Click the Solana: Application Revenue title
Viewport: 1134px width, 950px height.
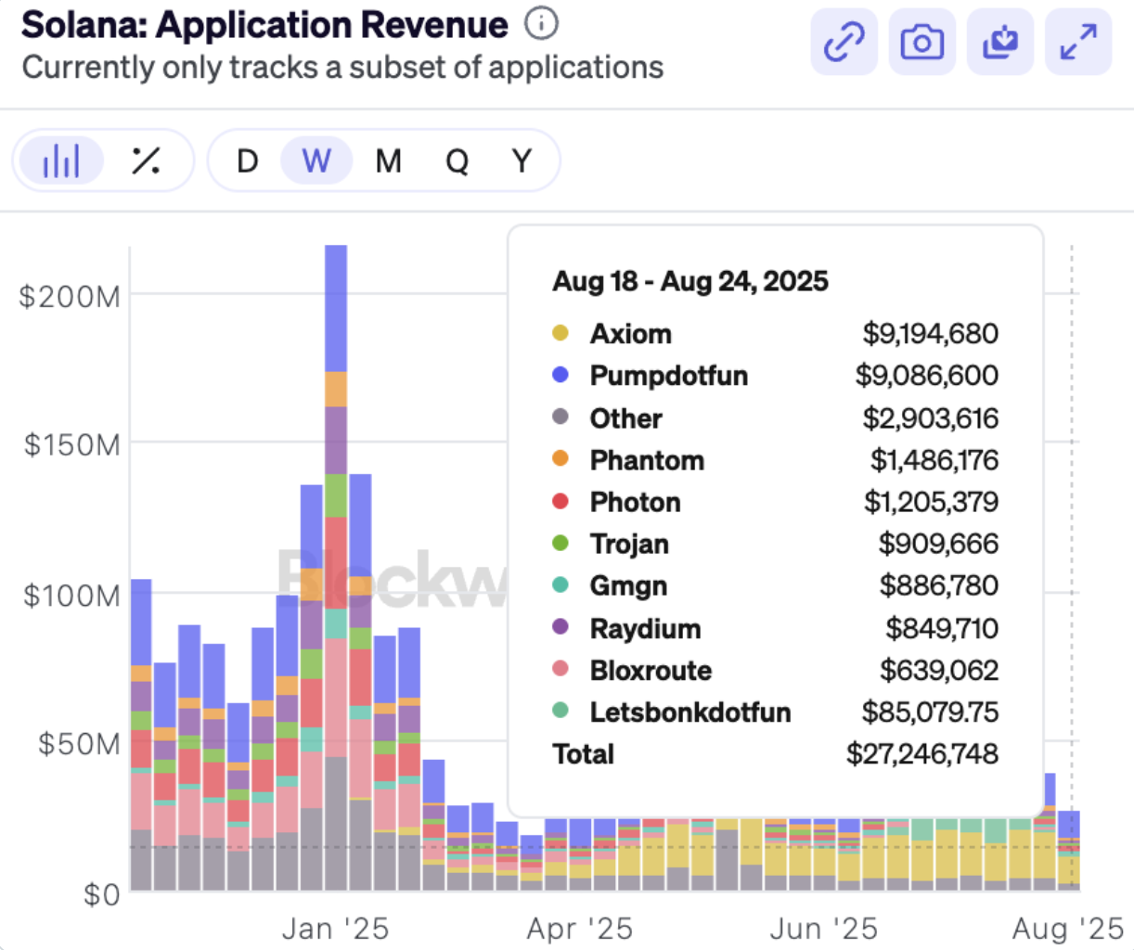[265, 25]
